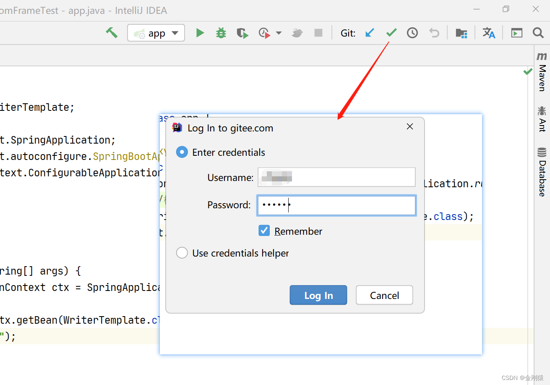Click the 'tx.getBean(WriterTemplate' code text
This screenshot has height=385, width=550.
tap(73, 320)
